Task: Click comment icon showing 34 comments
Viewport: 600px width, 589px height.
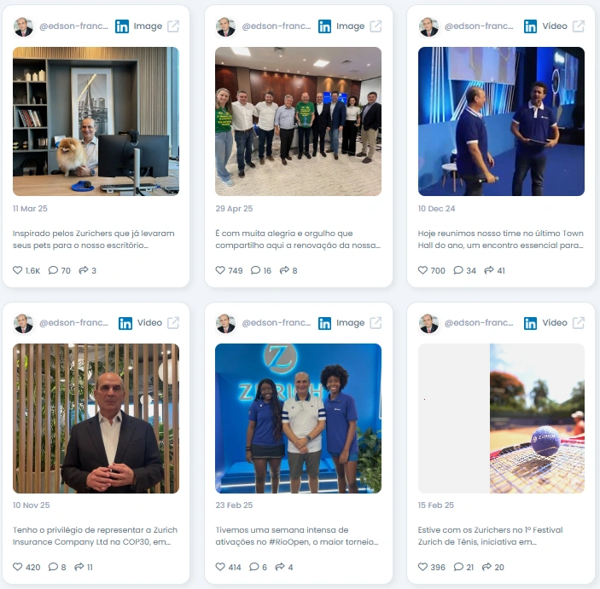Action: [x=458, y=270]
